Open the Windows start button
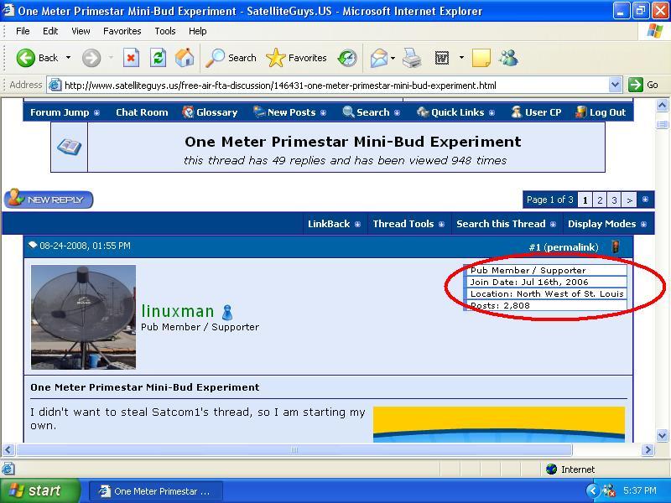 click(x=39, y=490)
